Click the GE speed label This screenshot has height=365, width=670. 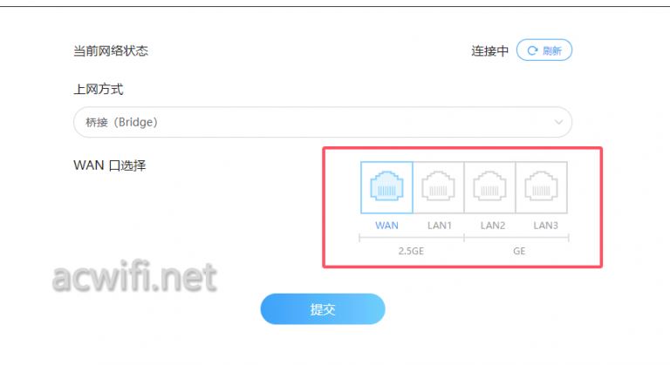click(519, 251)
